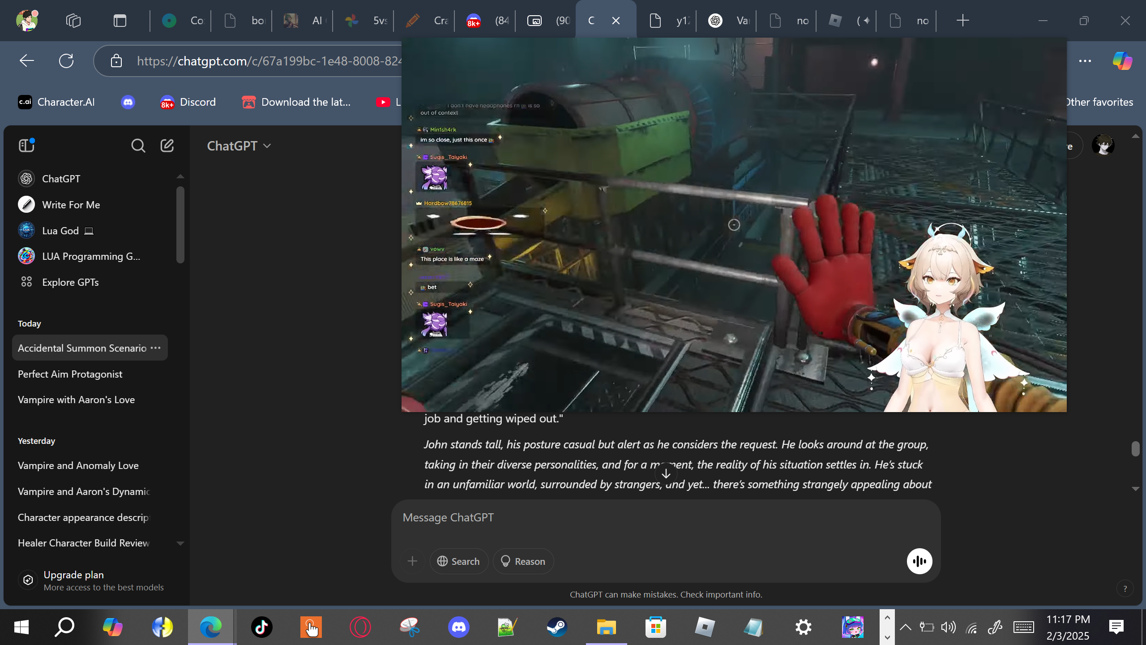Open the Edge browser profile picture
The image size is (1146, 645).
[x=27, y=20]
